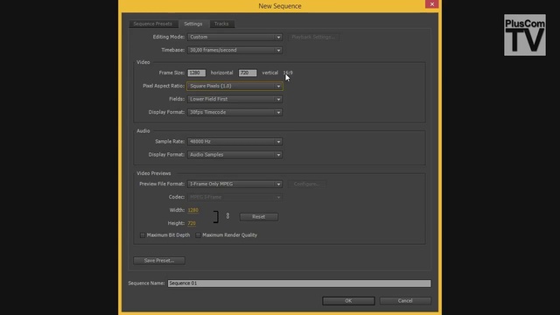Expand the Fields dropdown
The image size is (560, 315).
[x=234, y=99]
